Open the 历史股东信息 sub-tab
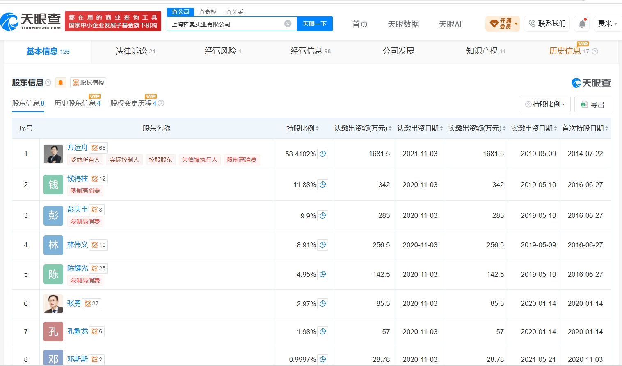Screen dimensions: 622x366 pos(77,104)
